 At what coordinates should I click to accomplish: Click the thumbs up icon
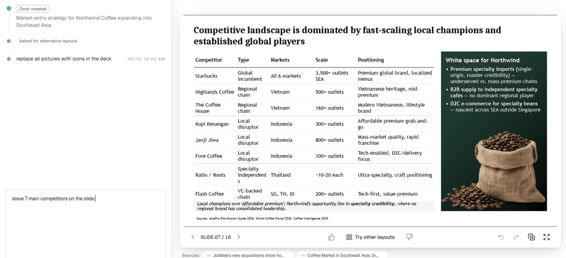tap(331, 237)
